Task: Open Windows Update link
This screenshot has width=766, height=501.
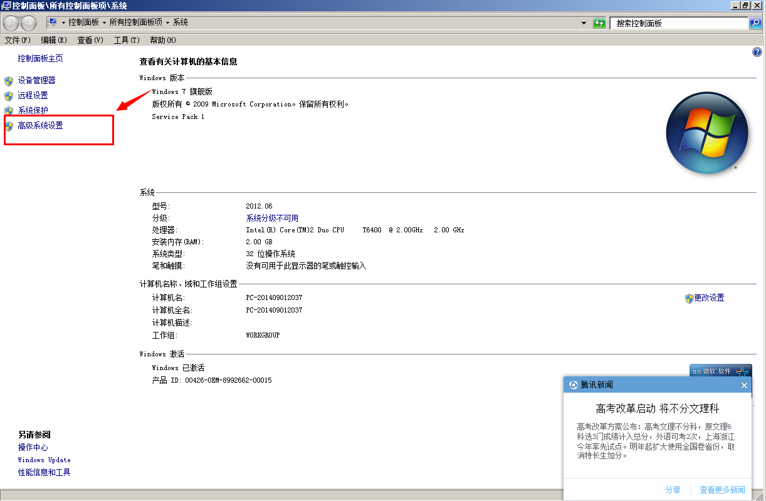Action: click(44, 460)
